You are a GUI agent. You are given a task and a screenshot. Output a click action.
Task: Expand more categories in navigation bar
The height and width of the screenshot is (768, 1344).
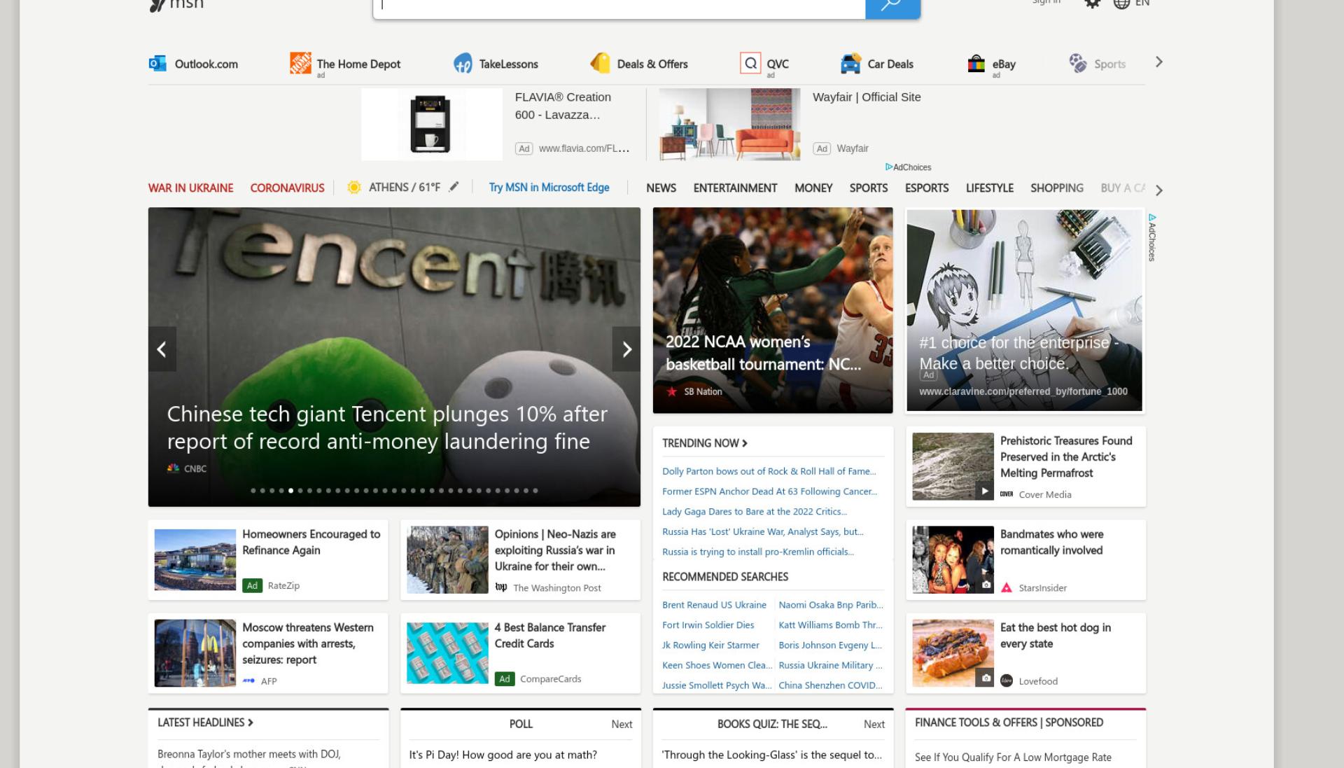[1159, 190]
